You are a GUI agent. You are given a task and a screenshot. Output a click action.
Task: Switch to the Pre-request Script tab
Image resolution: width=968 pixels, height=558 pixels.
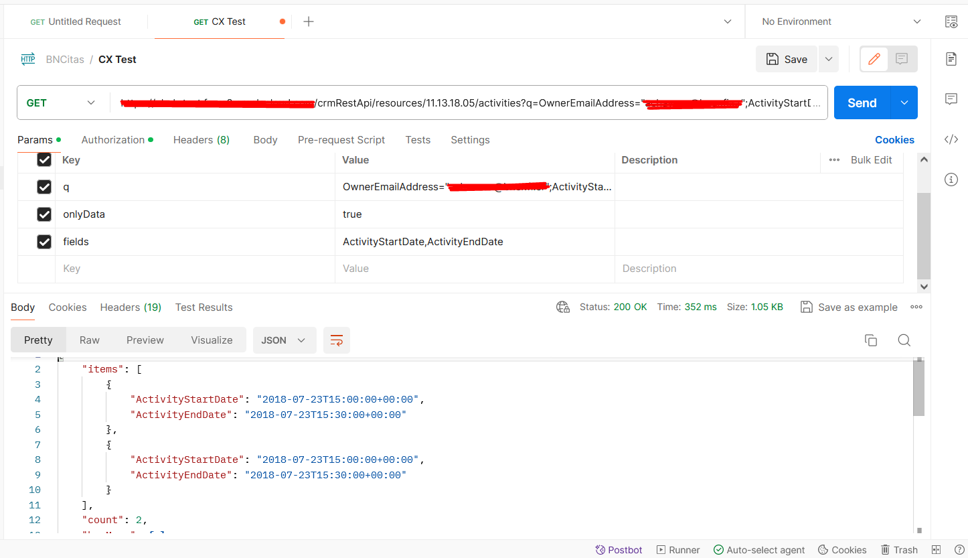pyautogui.click(x=341, y=139)
